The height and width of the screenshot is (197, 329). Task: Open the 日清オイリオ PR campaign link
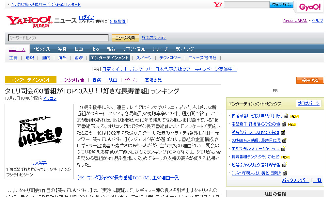point(169,69)
